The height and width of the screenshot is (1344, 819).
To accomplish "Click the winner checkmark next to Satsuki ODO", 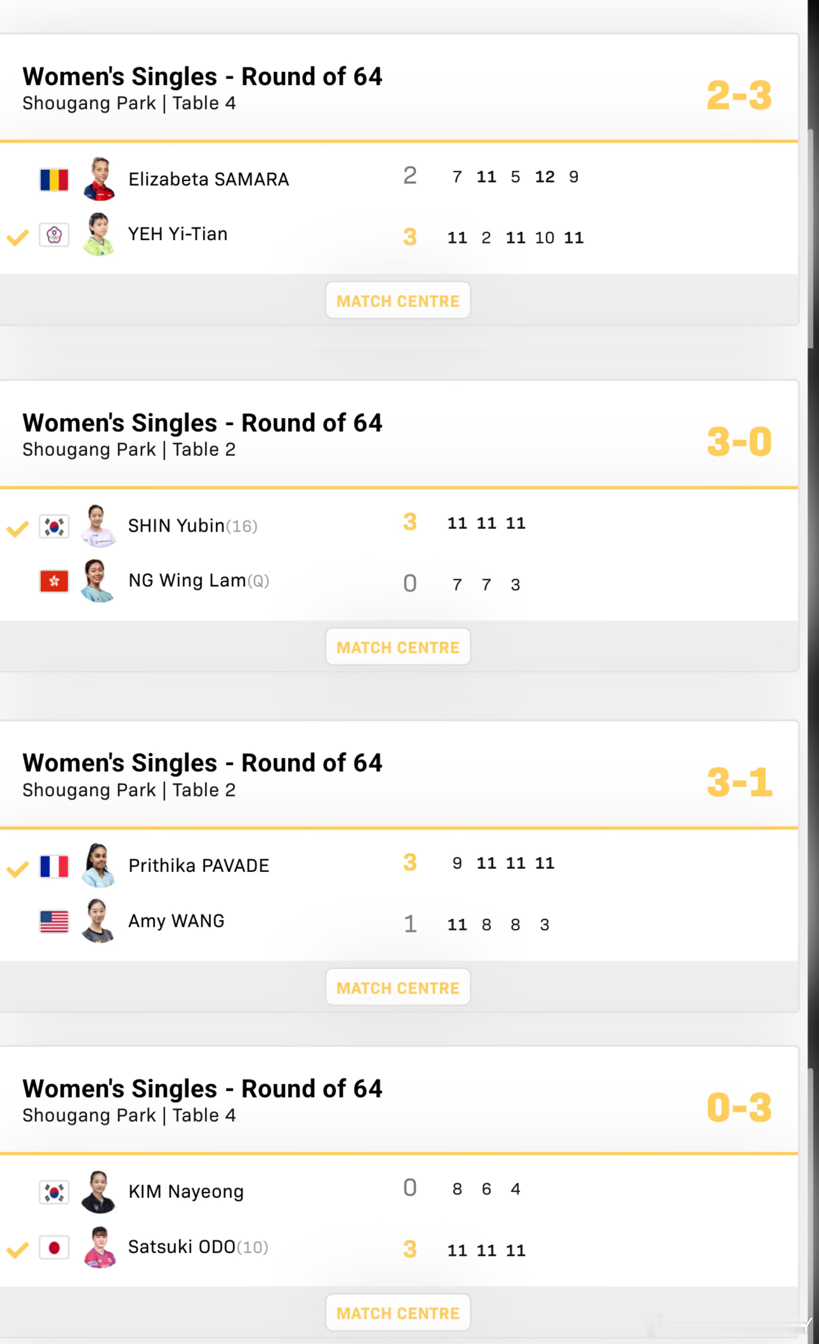I will pyautogui.click(x=17, y=1249).
